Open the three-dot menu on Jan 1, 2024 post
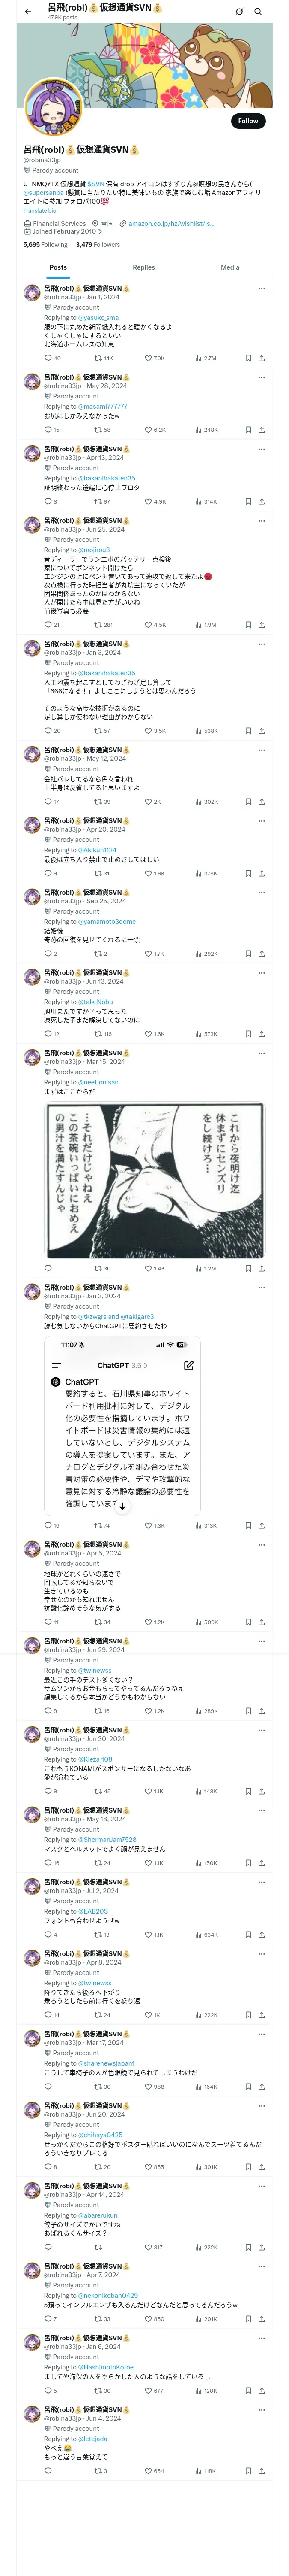Viewport: 289px width, 2576px height. [261, 289]
